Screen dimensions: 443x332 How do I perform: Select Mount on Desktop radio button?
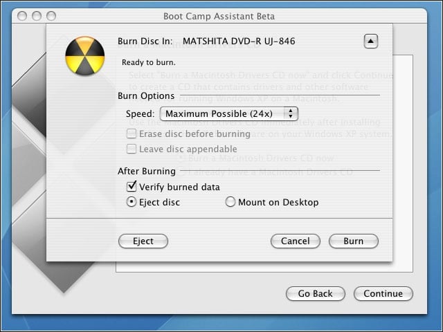coord(230,202)
